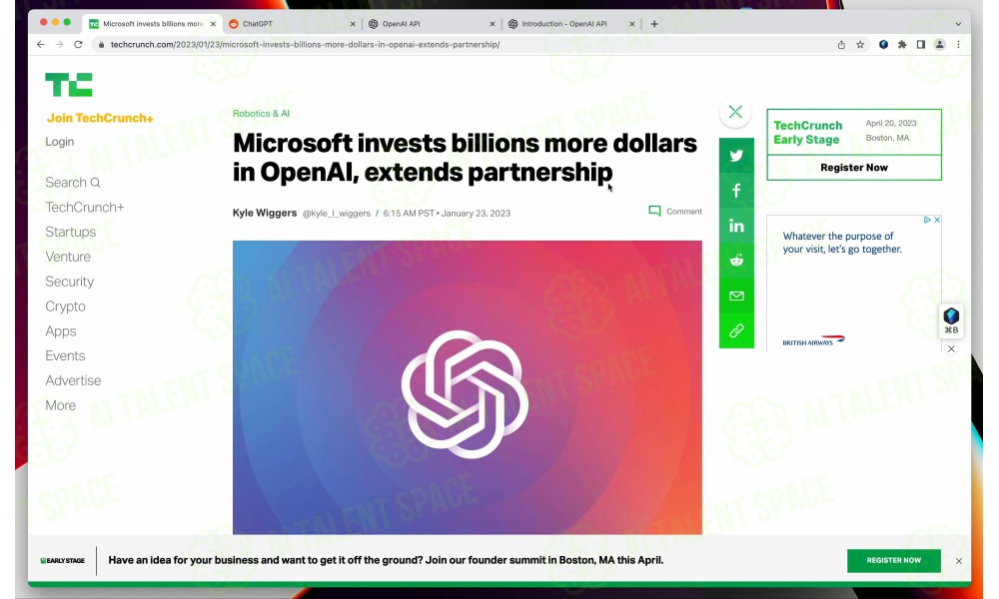The height and width of the screenshot is (599, 999).
Task: Open the Login link
Action: pos(59,142)
